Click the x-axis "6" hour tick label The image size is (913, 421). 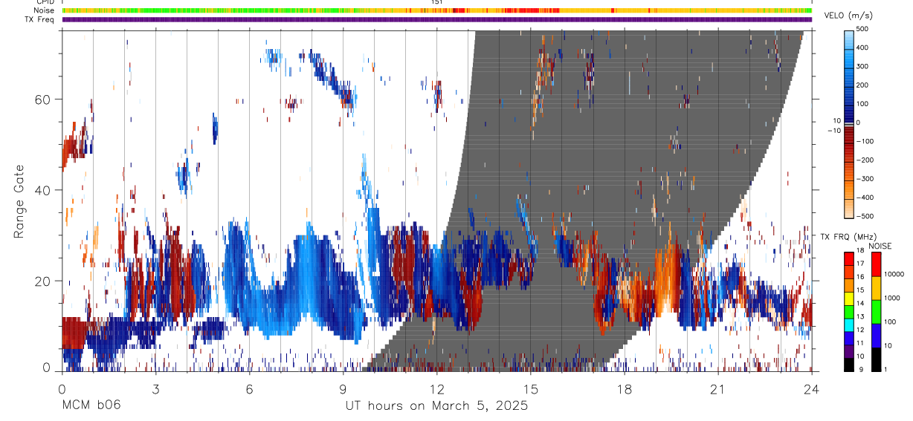click(x=249, y=388)
